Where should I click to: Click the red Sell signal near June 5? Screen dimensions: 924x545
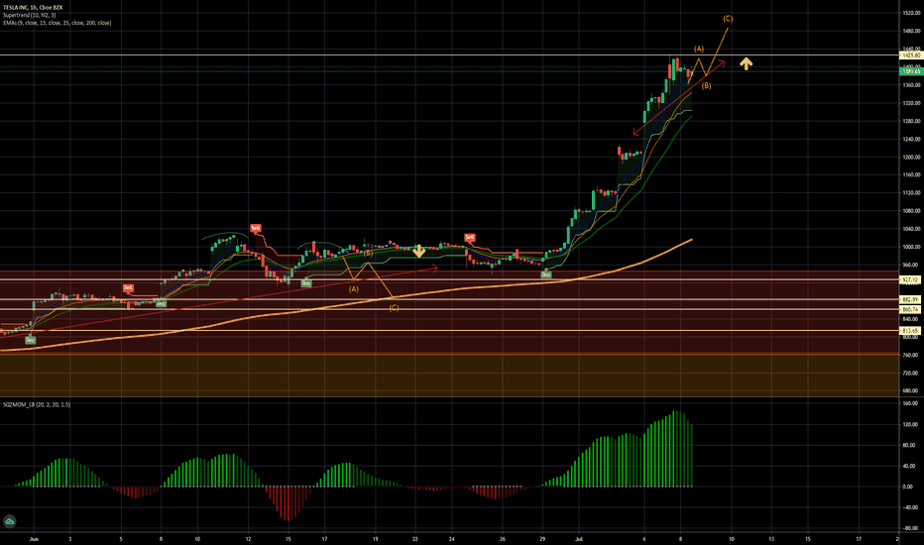[x=128, y=288]
